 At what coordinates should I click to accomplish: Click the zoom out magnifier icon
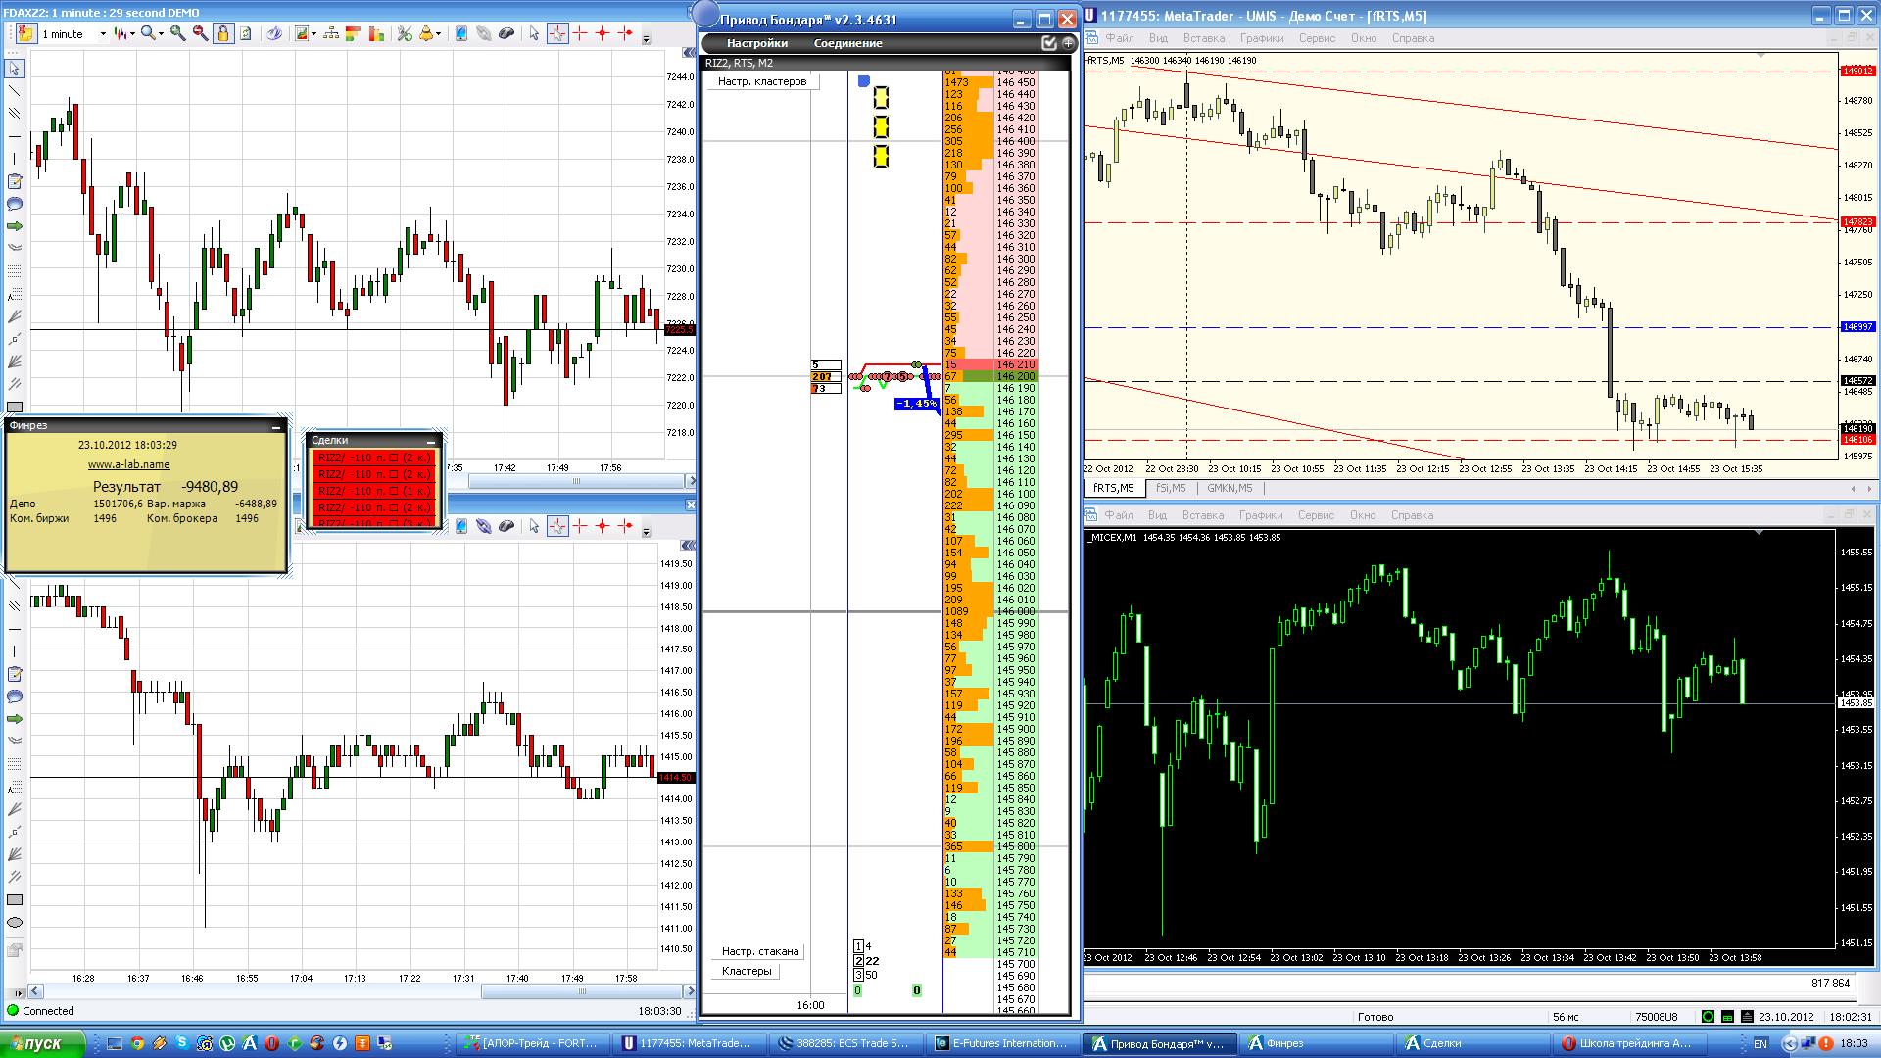click(x=200, y=33)
